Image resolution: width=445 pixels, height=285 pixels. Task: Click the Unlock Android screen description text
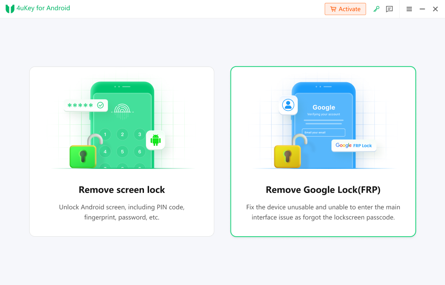tap(122, 212)
